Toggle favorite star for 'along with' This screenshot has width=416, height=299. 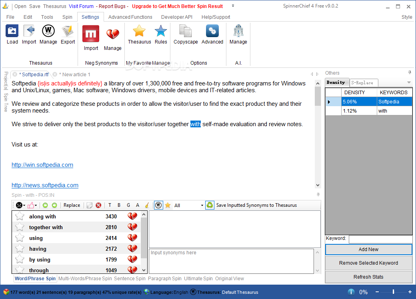click(x=20, y=216)
